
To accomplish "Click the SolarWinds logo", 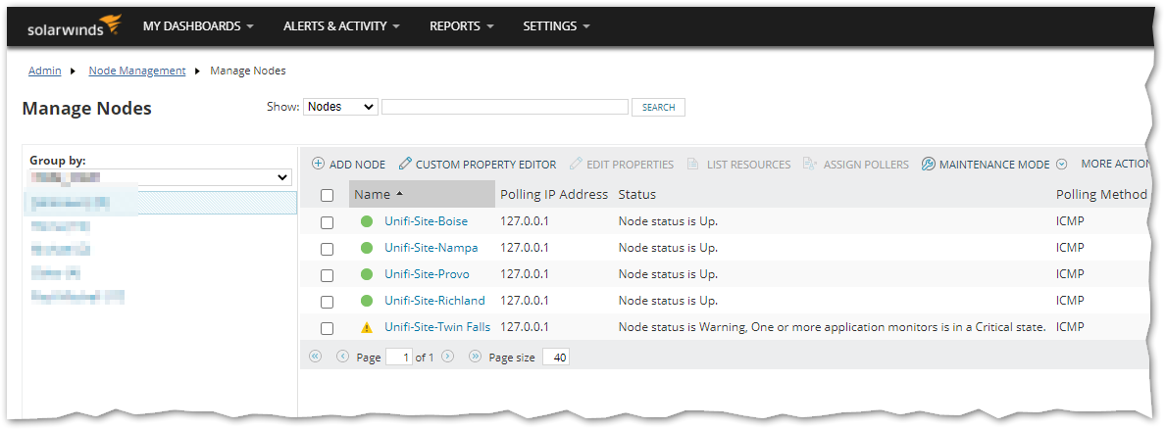I will pyautogui.click(x=74, y=26).
